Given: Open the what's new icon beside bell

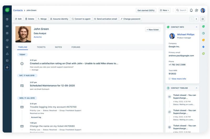Looking at the screenshot, I should [x=196, y=10].
